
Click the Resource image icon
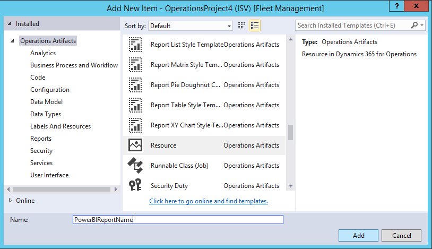click(135, 145)
